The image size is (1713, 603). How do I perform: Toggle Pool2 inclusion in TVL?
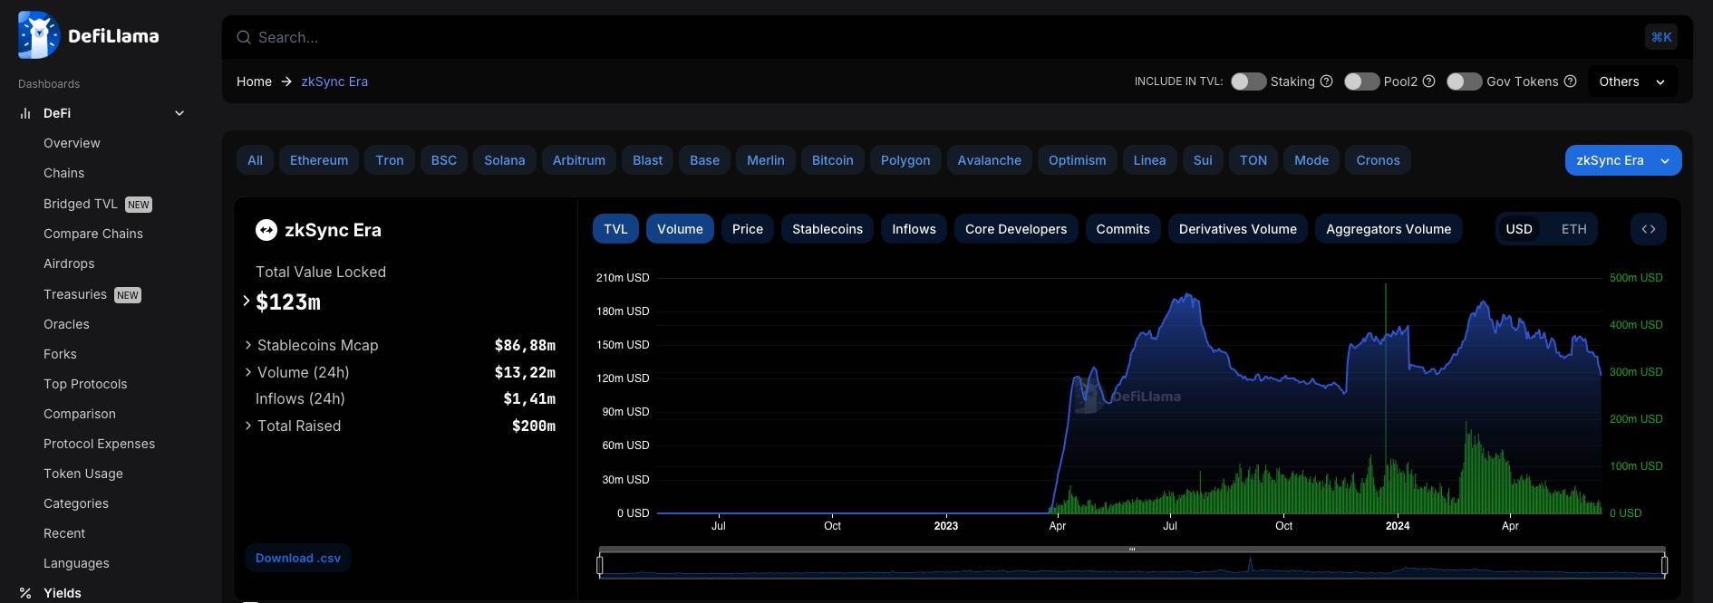click(x=1361, y=81)
